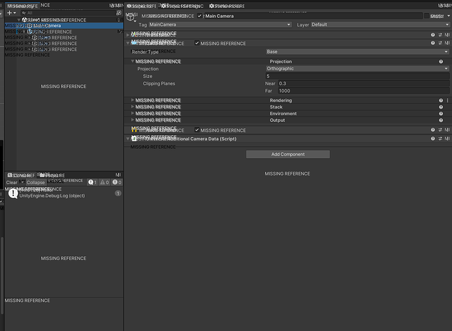Screen dimensions: 452x331
Task: Click the Near clipping plane field
Action: coord(363,83)
